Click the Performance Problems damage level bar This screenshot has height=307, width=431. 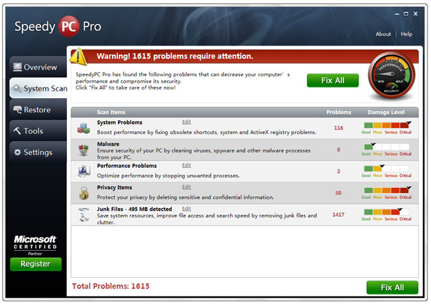[387, 169]
